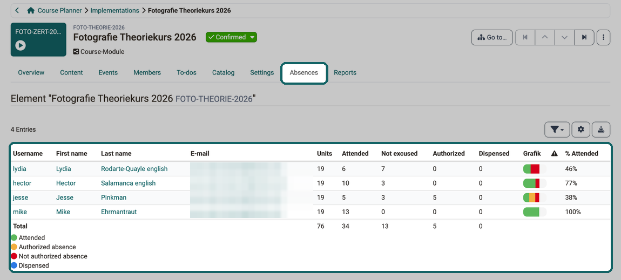621x280 pixels.
Task: Sort by Attended column header
Action: 355,153
